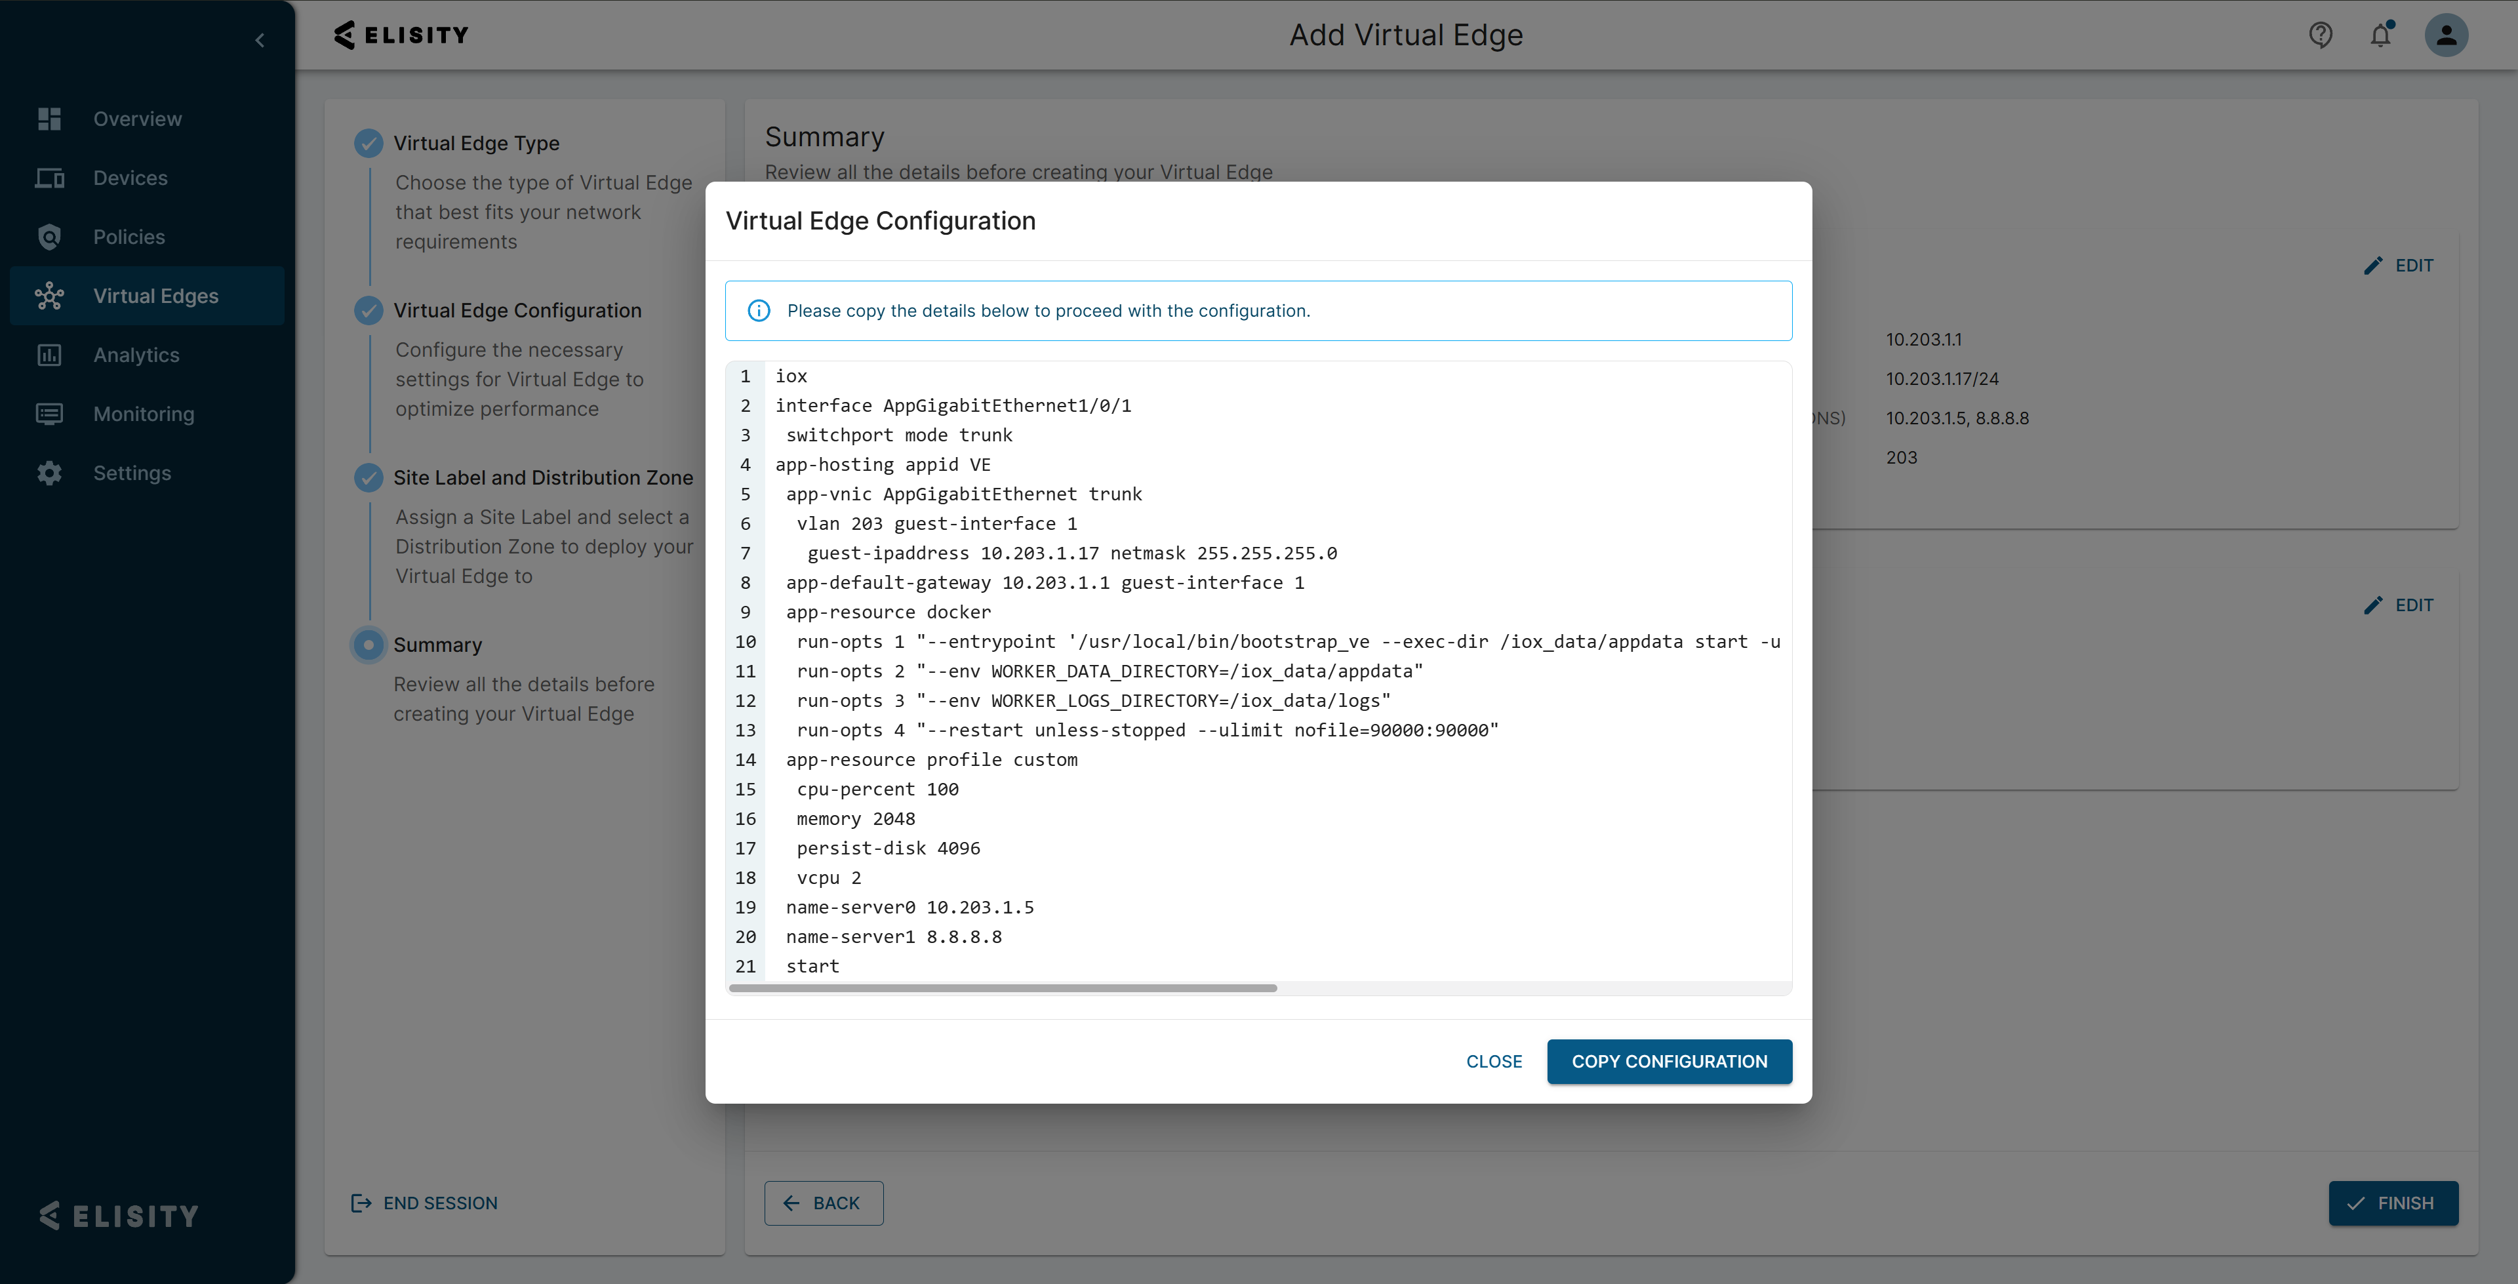
Task: Click the Settings gear icon
Action: 50,473
